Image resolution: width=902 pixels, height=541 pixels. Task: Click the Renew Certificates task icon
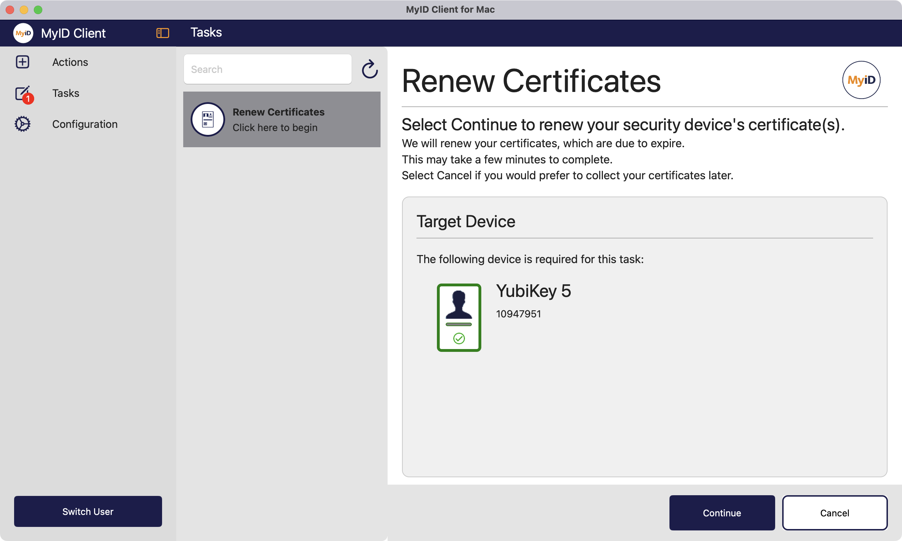(x=208, y=119)
